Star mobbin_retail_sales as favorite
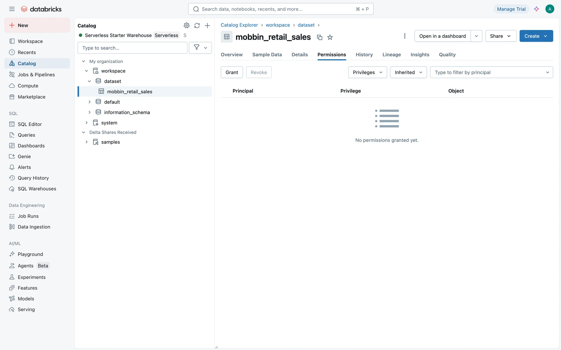This screenshot has width=561, height=350. [x=330, y=37]
